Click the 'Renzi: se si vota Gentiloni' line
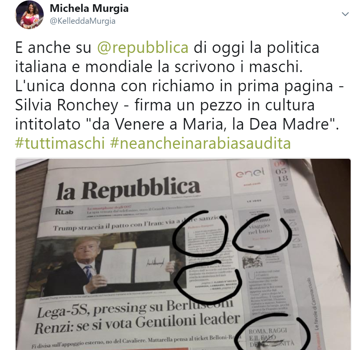This screenshot has width=356, height=350. [137, 323]
